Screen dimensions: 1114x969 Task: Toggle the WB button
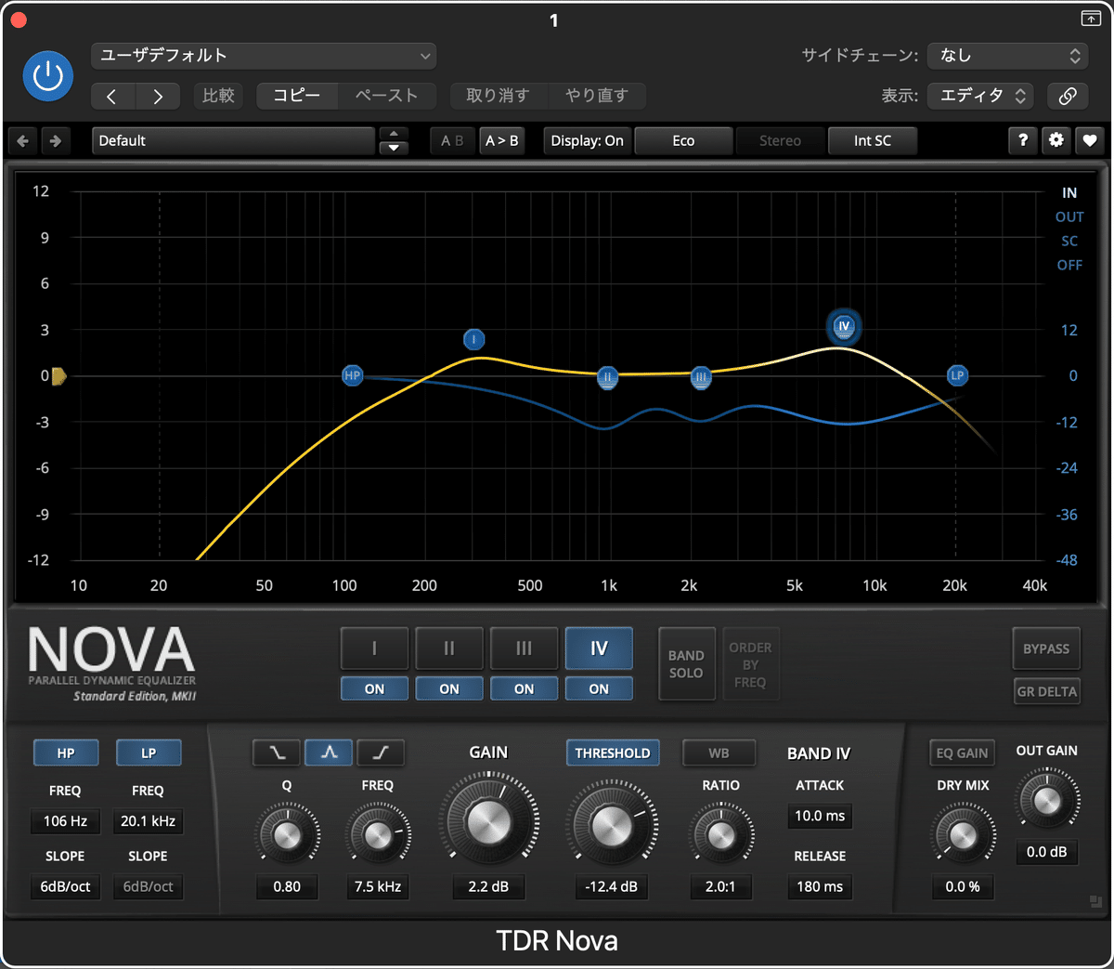719,753
